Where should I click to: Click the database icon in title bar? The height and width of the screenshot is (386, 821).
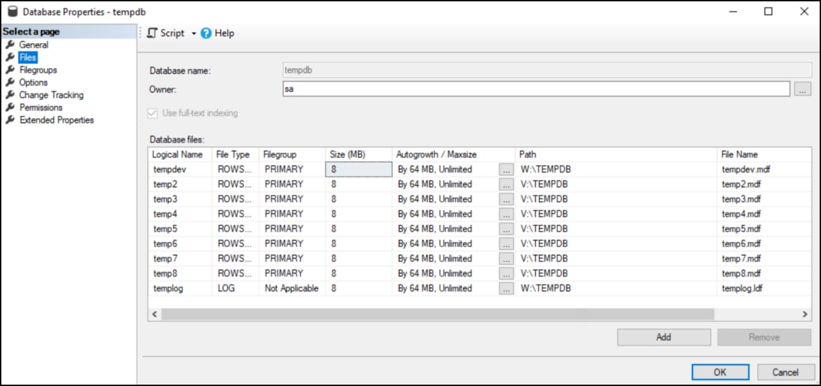11,11
